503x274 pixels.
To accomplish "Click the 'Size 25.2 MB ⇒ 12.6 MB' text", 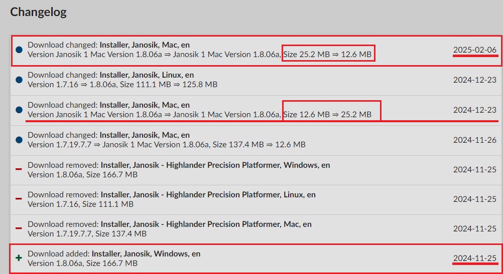I will (x=327, y=55).
